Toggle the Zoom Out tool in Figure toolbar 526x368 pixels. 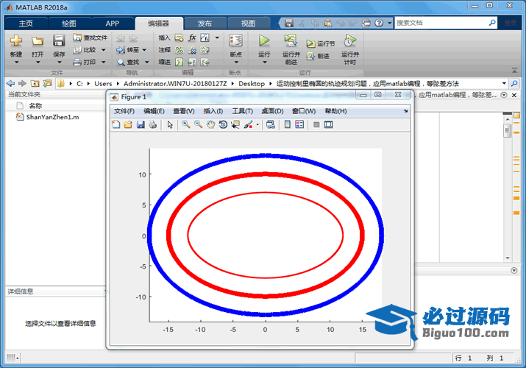(x=199, y=125)
